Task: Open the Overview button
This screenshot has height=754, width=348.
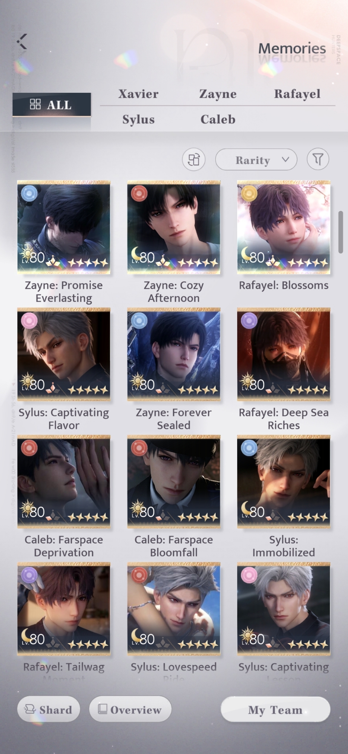Action: (130, 710)
